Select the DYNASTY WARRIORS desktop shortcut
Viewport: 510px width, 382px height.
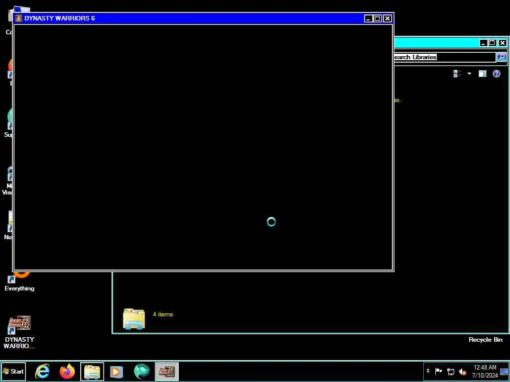19,332
